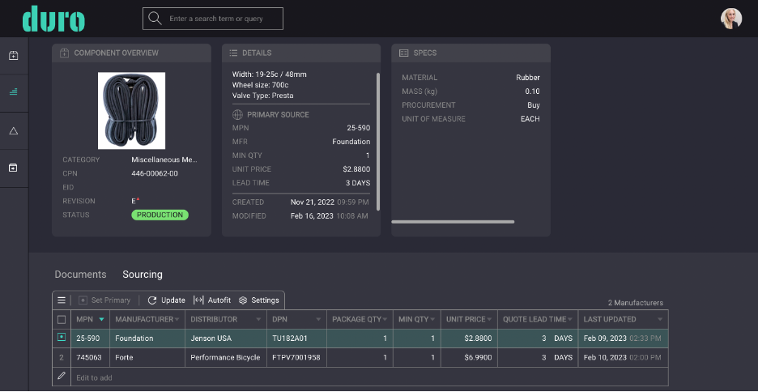The height and width of the screenshot is (392, 758).
Task: Click the Specs panel horizontal scrollbar
Action: click(x=453, y=222)
